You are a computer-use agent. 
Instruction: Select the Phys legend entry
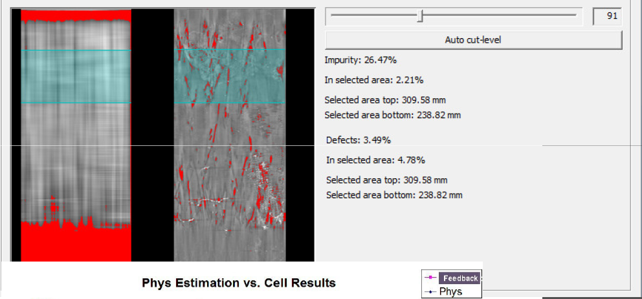[x=450, y=291]
